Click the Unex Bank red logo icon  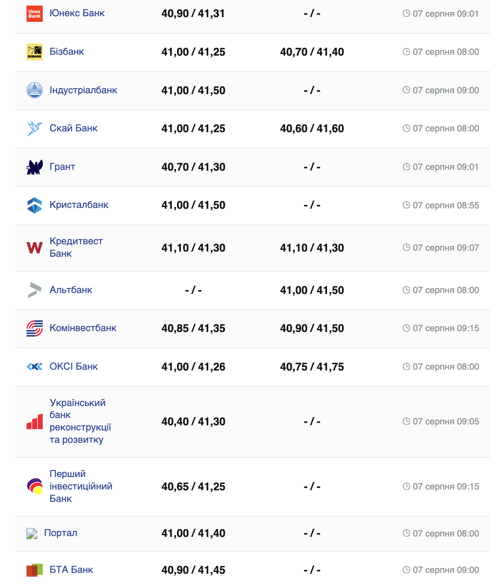[x=35, y=14]
